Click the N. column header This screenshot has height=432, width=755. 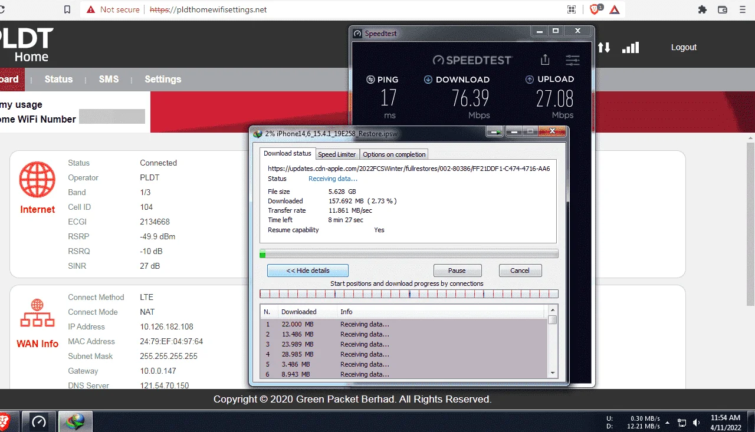pyautogui.click(x=269, y=312)
